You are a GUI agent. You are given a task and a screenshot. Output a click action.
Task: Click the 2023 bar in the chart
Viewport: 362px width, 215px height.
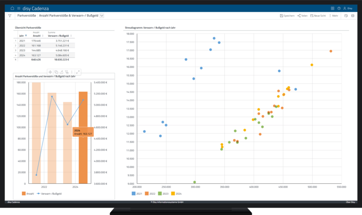tap(67, 143)
